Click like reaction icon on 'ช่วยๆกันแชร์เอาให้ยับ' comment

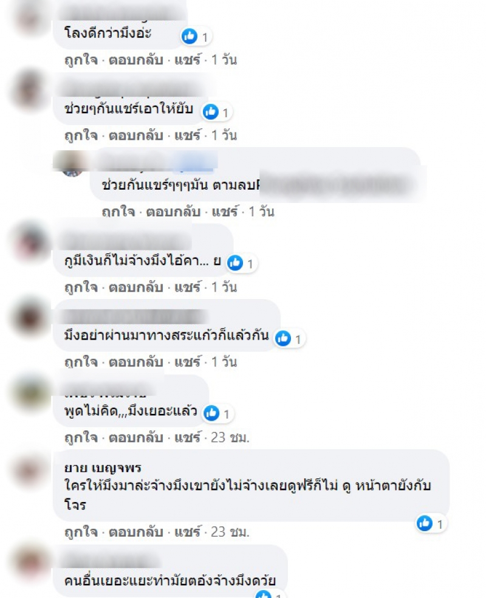pyautogui.click(x=210, y=112)
